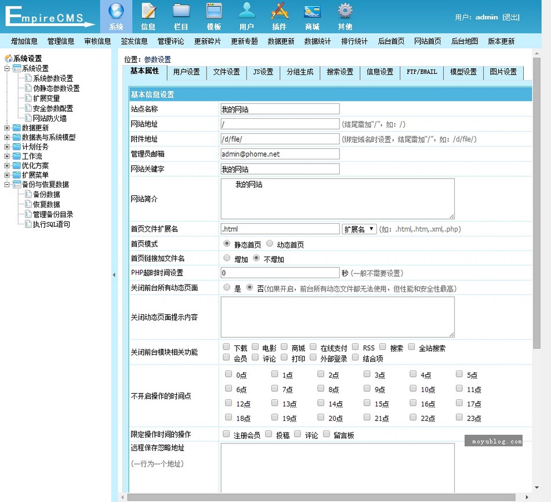
Task: Select 动态首页 radio button
Action: pyautogui.click(x=270, y=243)
